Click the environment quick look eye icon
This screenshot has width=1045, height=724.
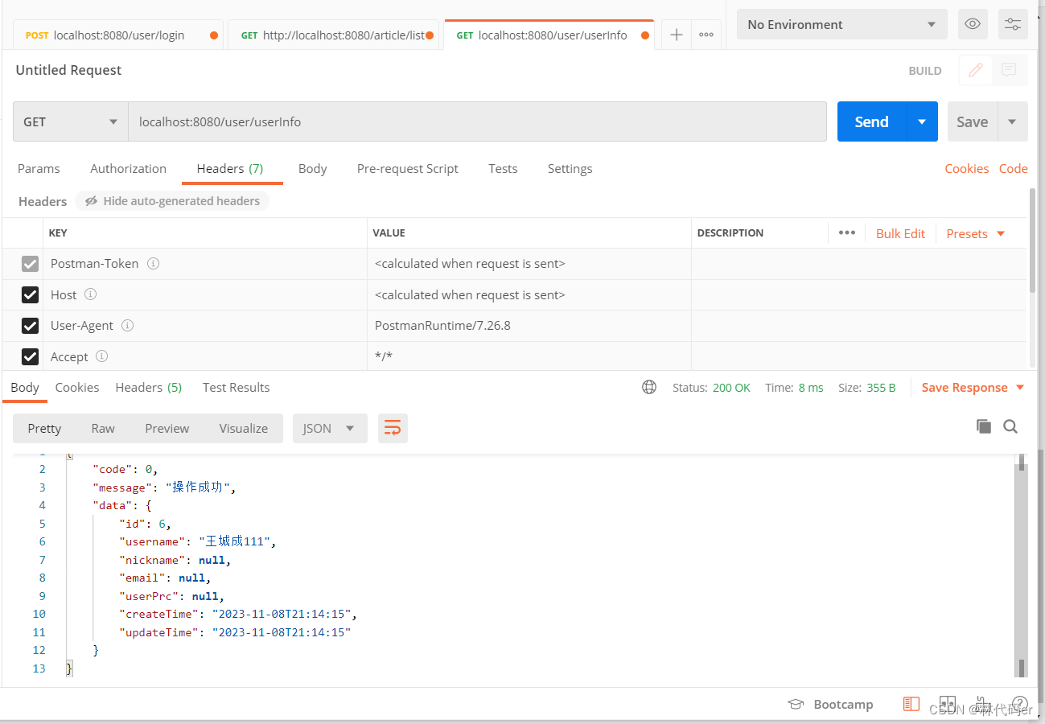973,24
